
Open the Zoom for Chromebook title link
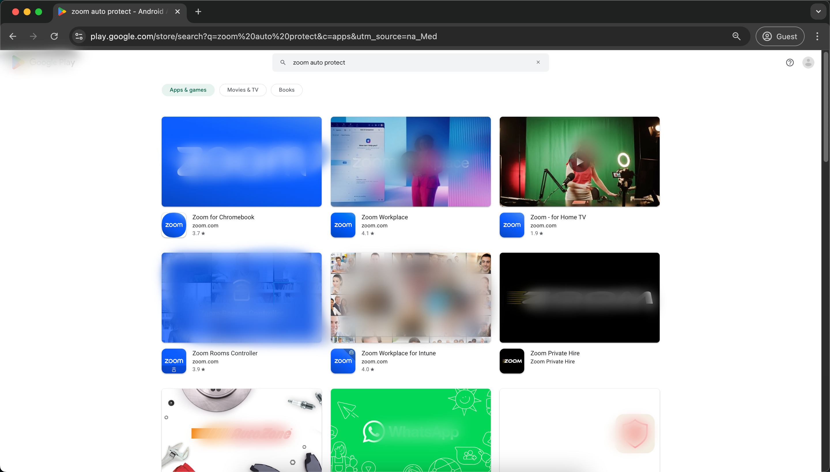[x=223, y=217]
